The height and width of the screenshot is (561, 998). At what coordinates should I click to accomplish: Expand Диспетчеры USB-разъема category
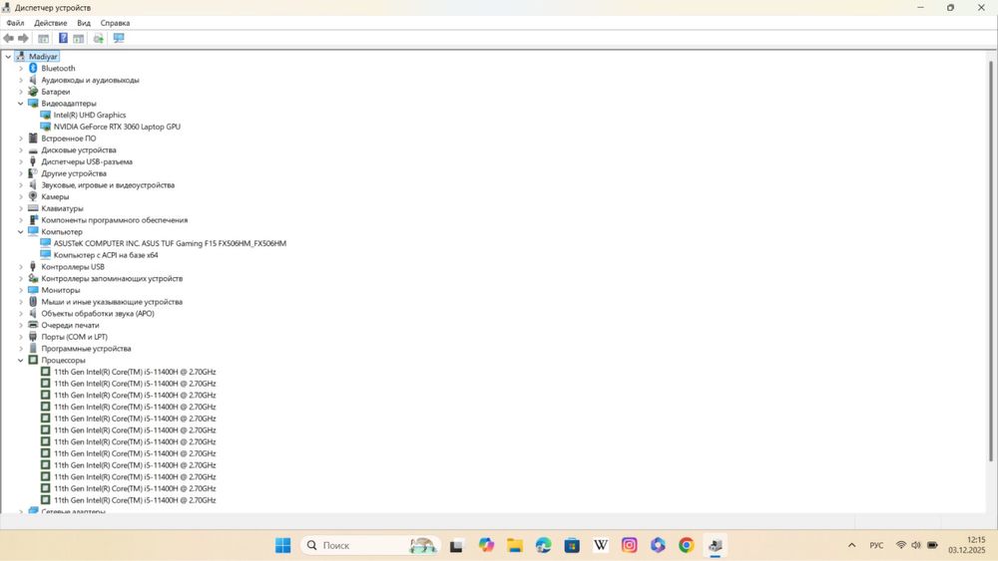click(20, 161)
